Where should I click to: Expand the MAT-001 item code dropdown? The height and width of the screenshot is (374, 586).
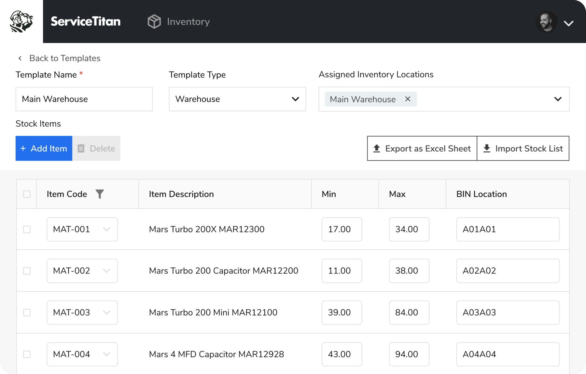click(107, 229)
